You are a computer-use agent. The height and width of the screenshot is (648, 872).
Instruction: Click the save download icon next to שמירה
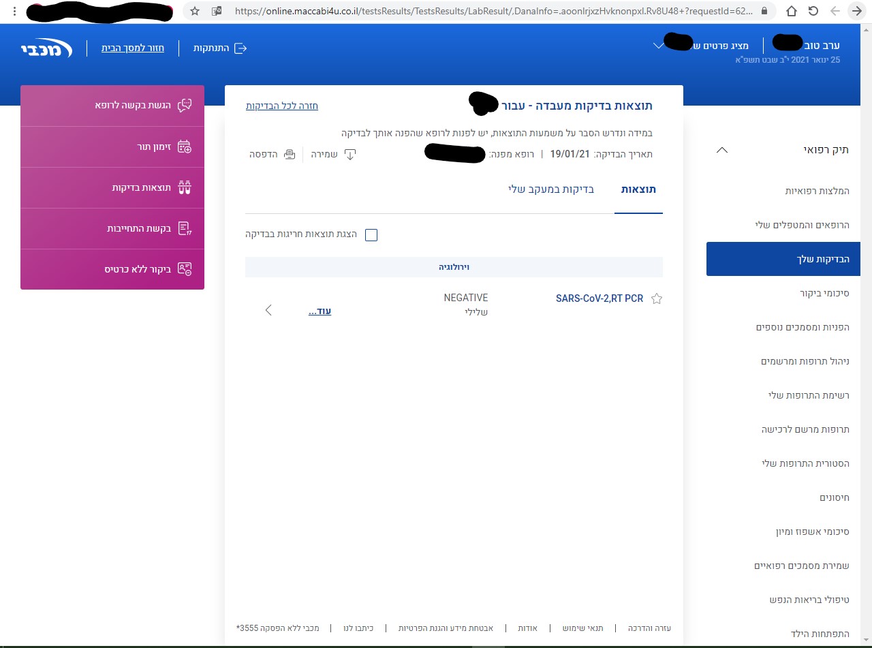350,154
